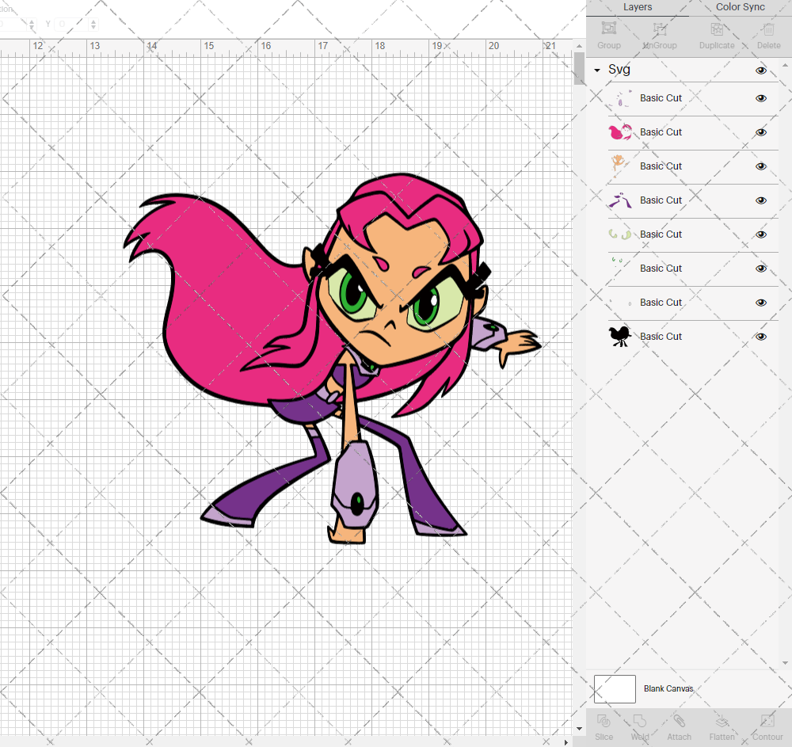
Task: Click the Duplicate icon
Action: coord(716,34)
